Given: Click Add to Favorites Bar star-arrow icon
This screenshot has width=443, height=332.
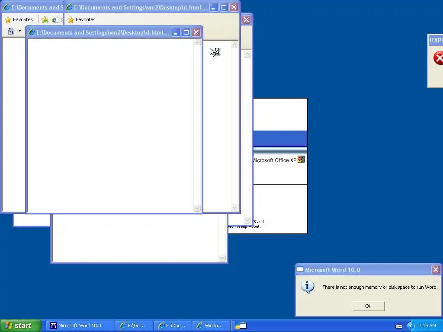Looking at the screenshot, I should (45, 19).
